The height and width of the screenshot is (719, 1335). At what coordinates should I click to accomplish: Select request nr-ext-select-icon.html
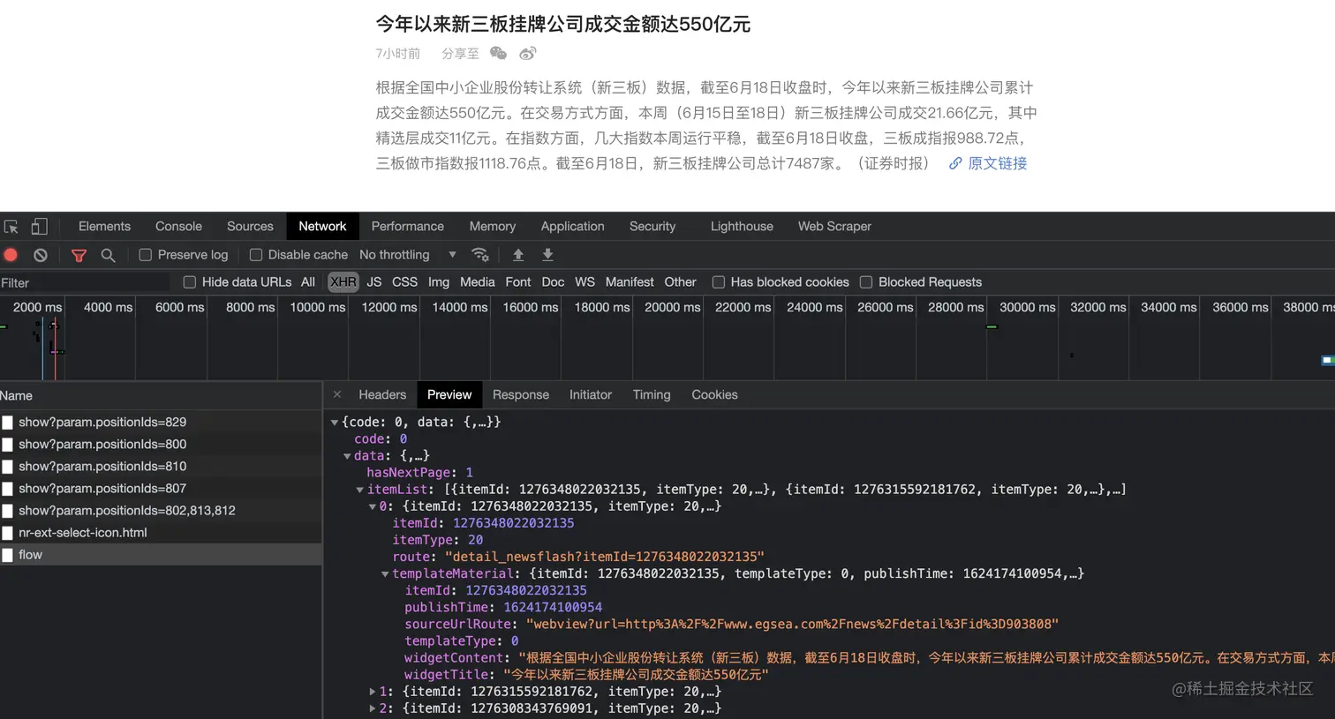[161, 533]
